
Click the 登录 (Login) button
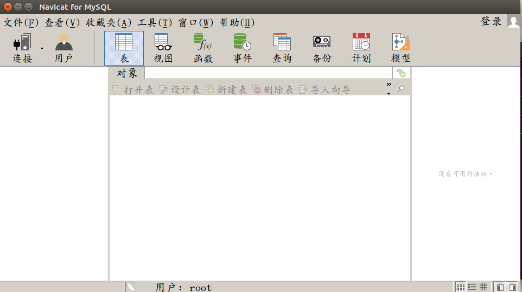[491, 21]
